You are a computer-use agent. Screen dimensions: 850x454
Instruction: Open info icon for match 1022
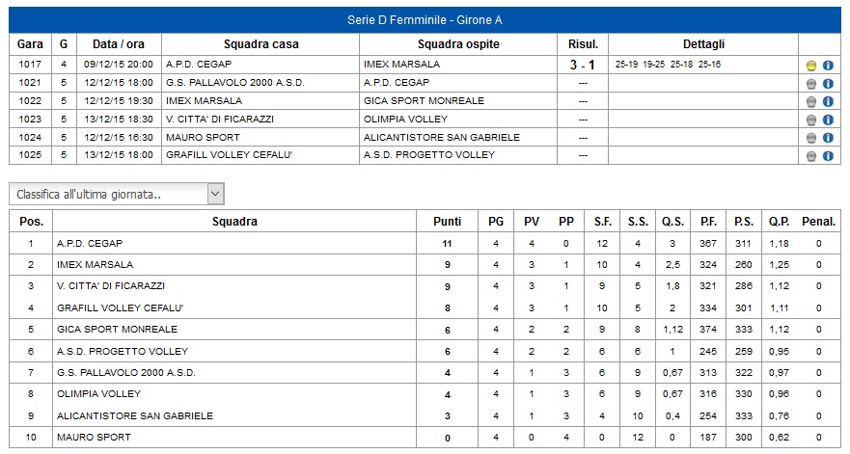[x=828, y=102]
